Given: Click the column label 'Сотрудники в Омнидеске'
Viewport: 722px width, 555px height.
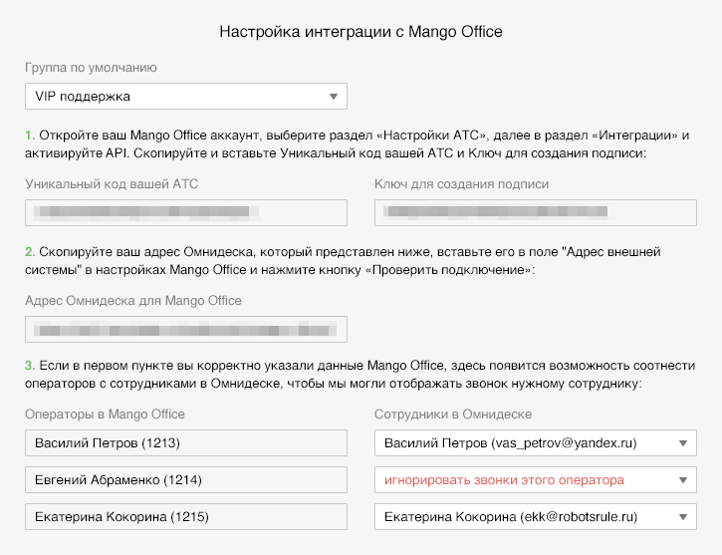Looking at the screenshot, I should [x=453, y=415].
